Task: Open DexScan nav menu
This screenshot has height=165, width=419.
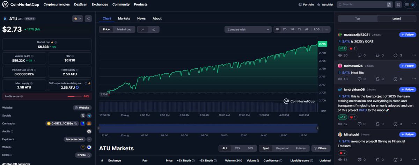Action: click(x=81, y=5)
